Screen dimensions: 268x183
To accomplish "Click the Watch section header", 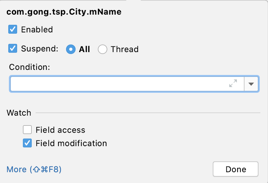I will click(19, 113).
